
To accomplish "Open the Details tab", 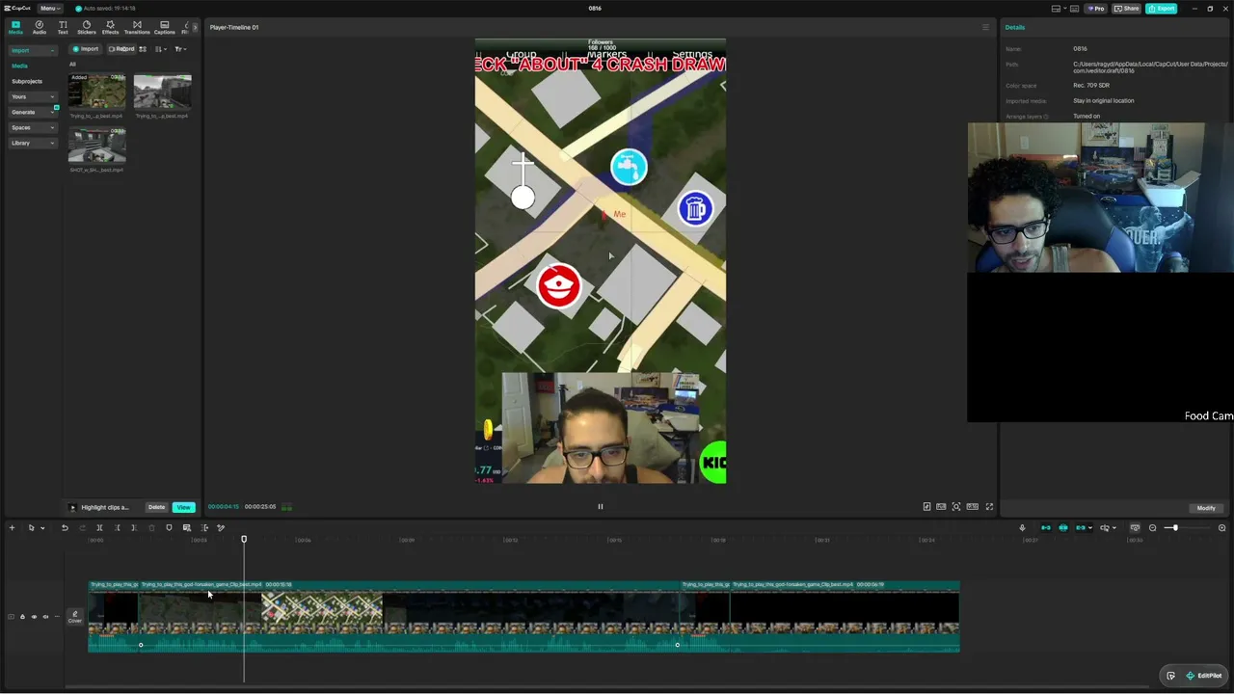I will point(1015,27).
